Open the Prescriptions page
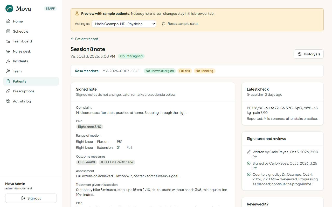 click(31, 91)
